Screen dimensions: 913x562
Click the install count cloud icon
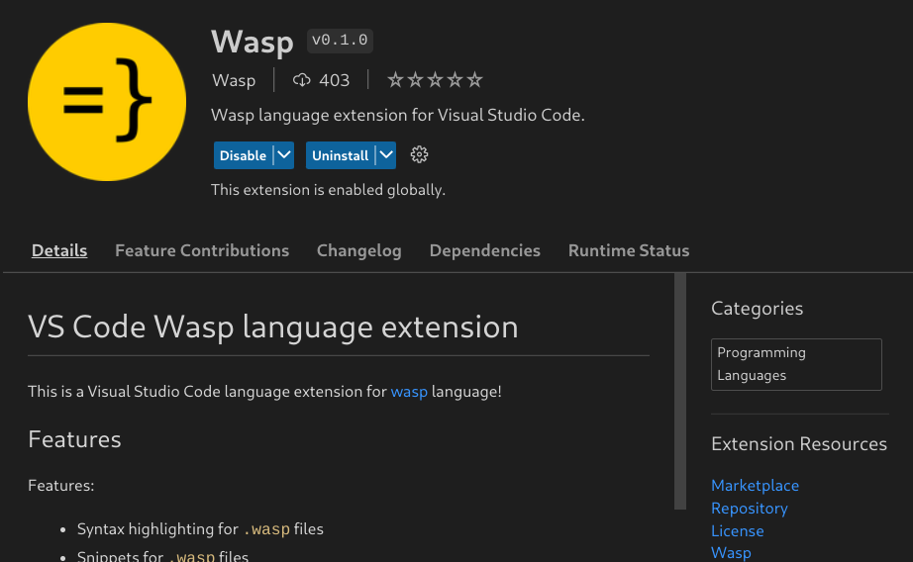302,80
